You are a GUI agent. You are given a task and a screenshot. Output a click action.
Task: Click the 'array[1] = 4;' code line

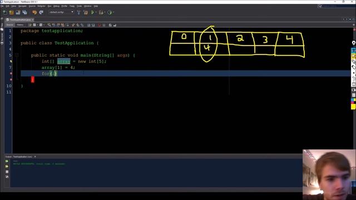[58, 68]
